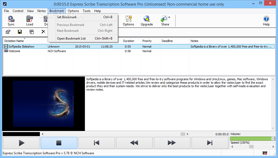Click the rewind button
Viewport: 278px width, 158px height.
(x=134, y=143)
